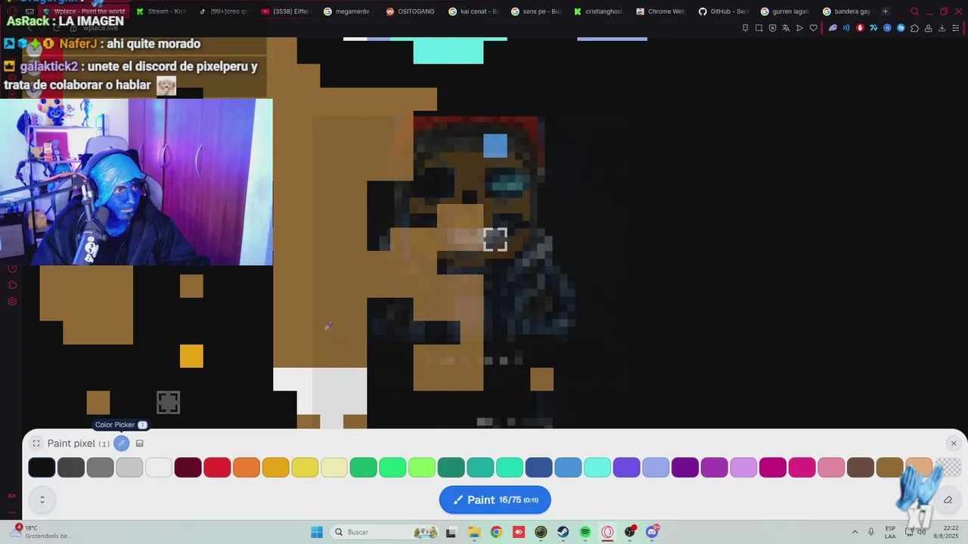The height and width of the screenshot is (544, 968).
Task: Pick the dark purple color swatch
Action: tap(685, 468)
